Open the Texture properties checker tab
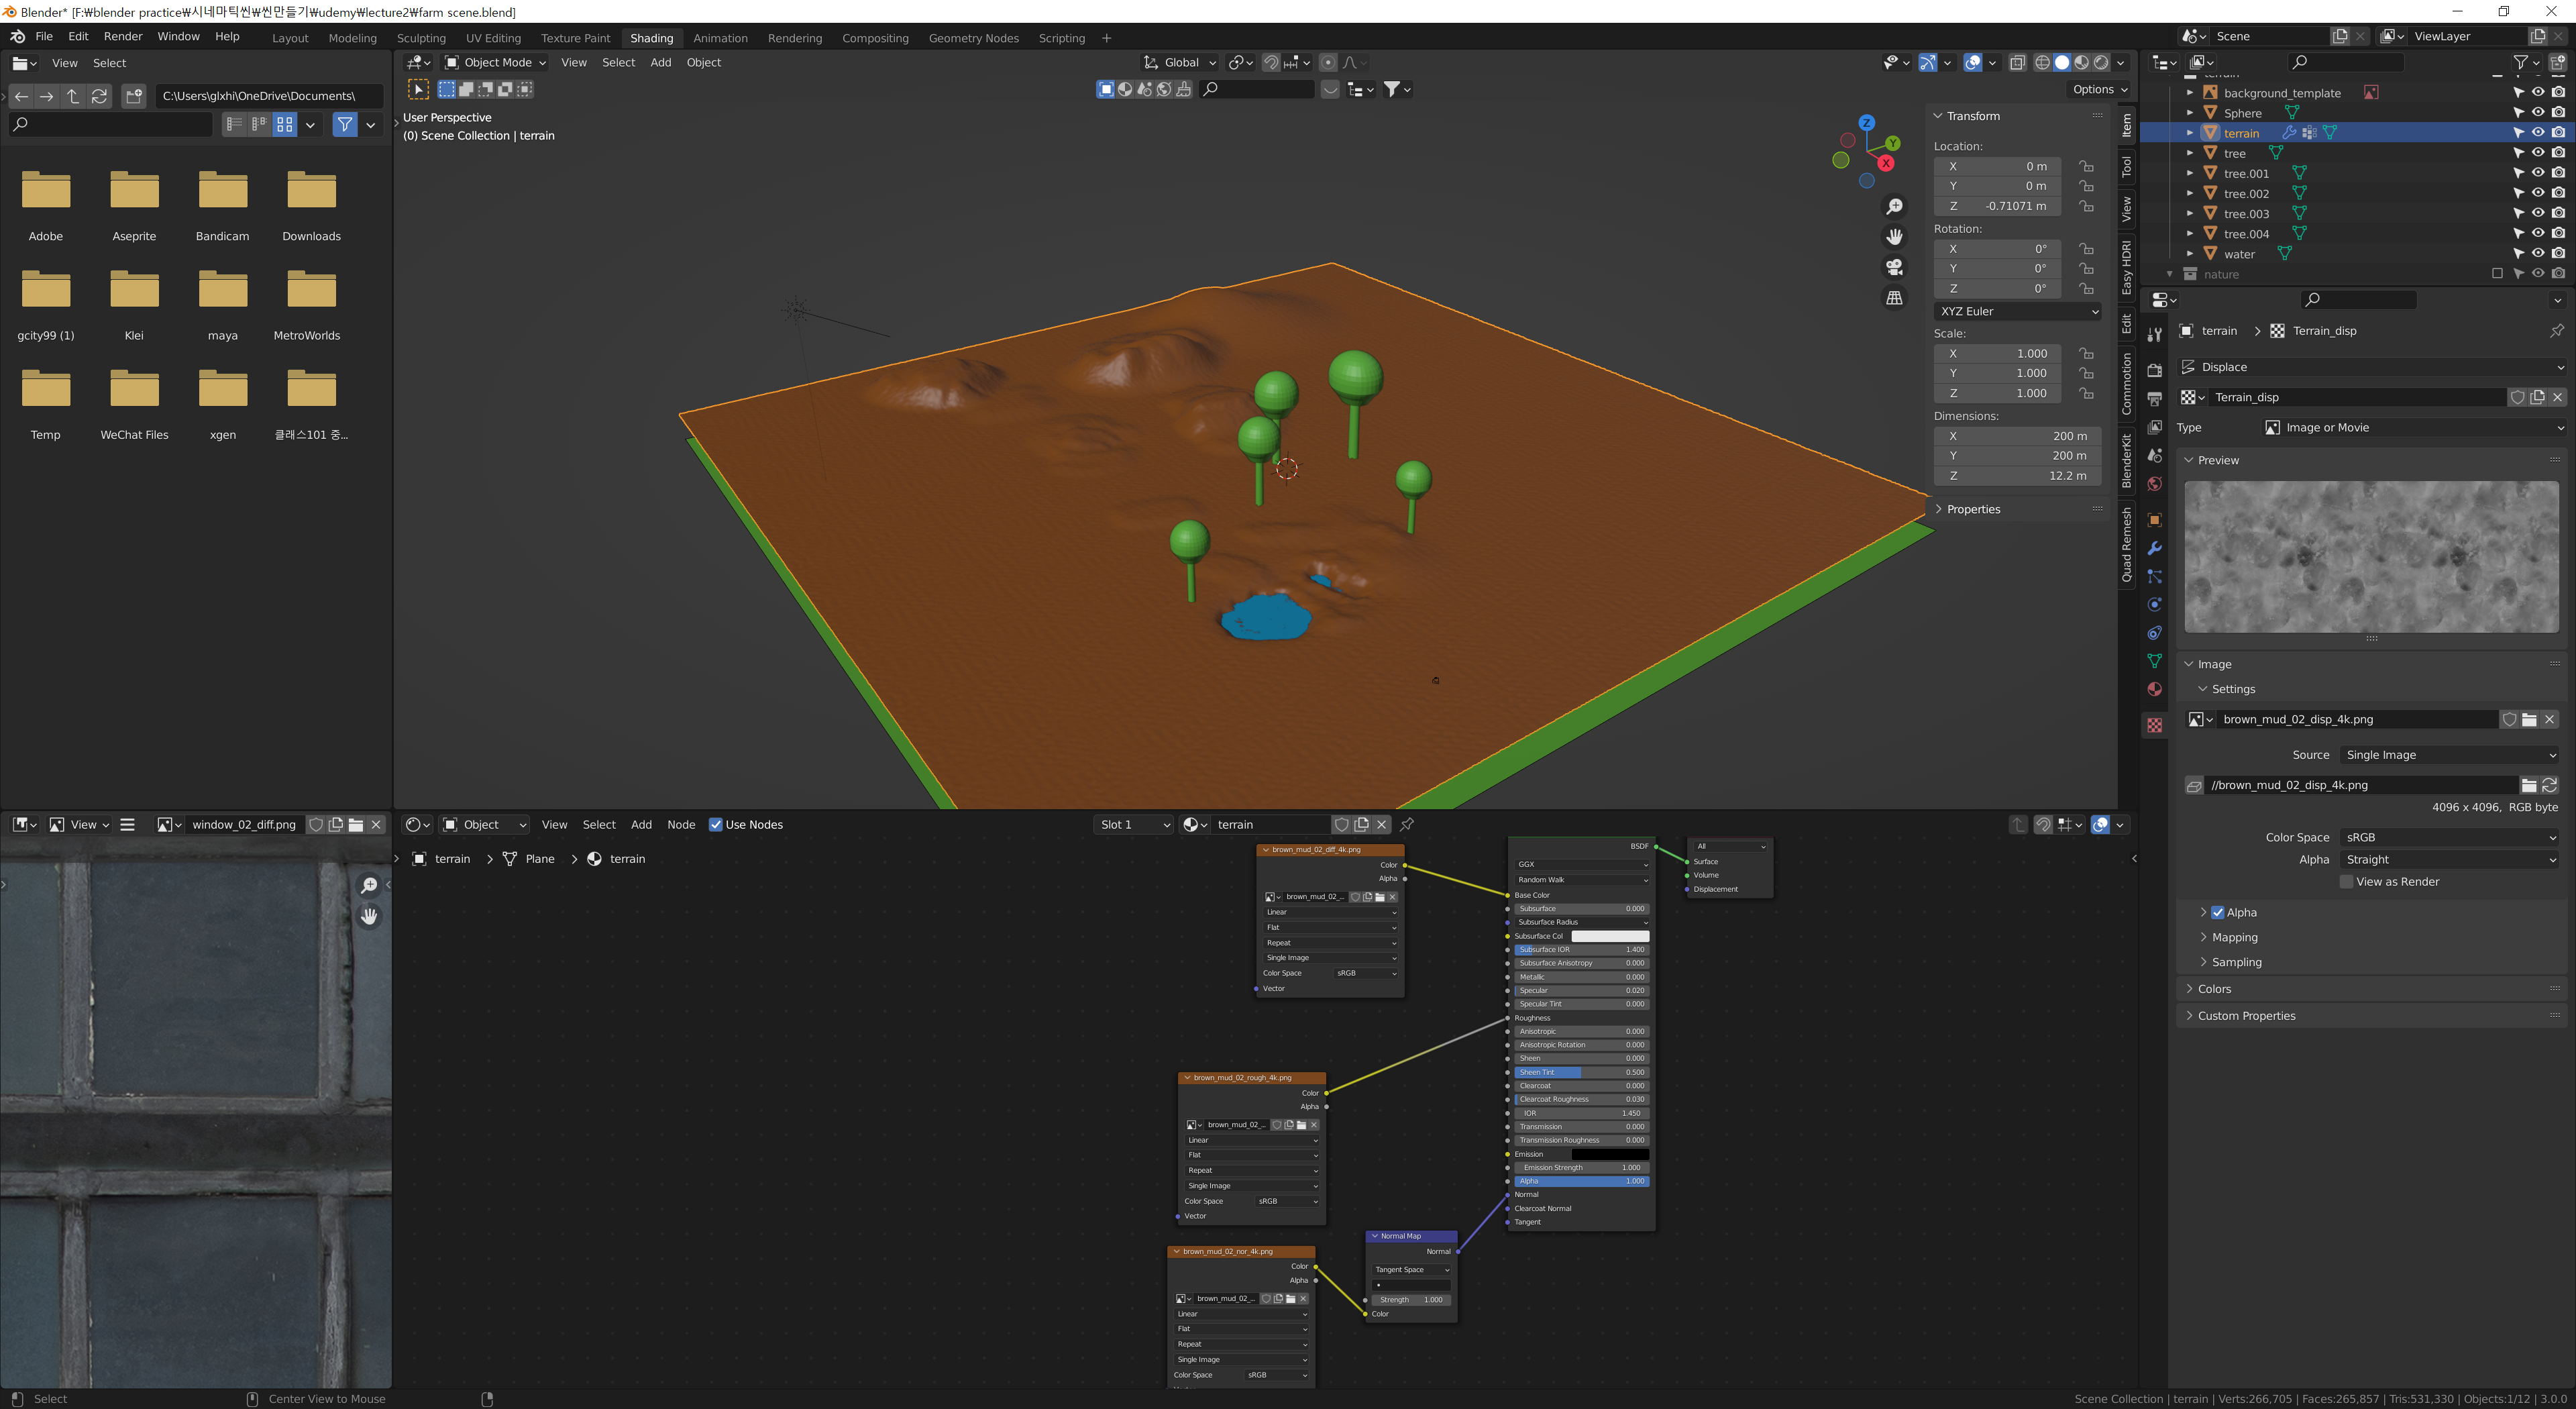 coord(2154,725)
